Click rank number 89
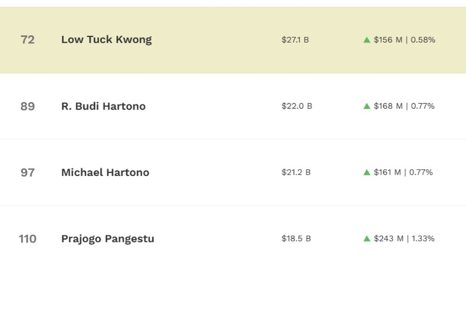The height and width of the screenshot is (311, 466). coord(27,106)
